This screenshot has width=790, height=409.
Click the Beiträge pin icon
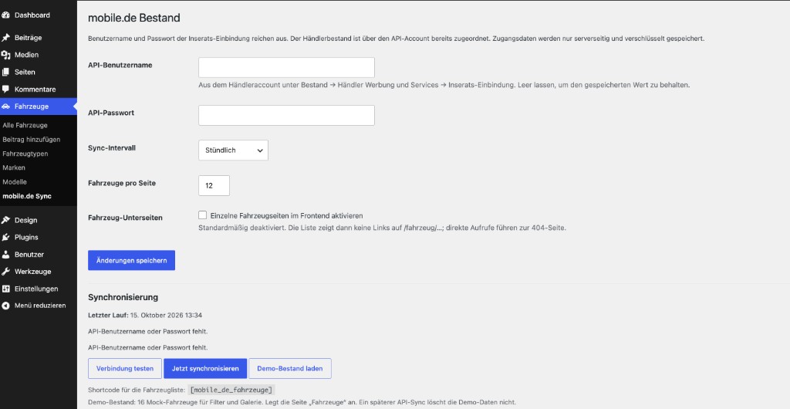point(5,38)
